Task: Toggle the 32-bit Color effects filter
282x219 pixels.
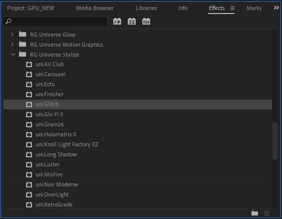Action: 132,22
